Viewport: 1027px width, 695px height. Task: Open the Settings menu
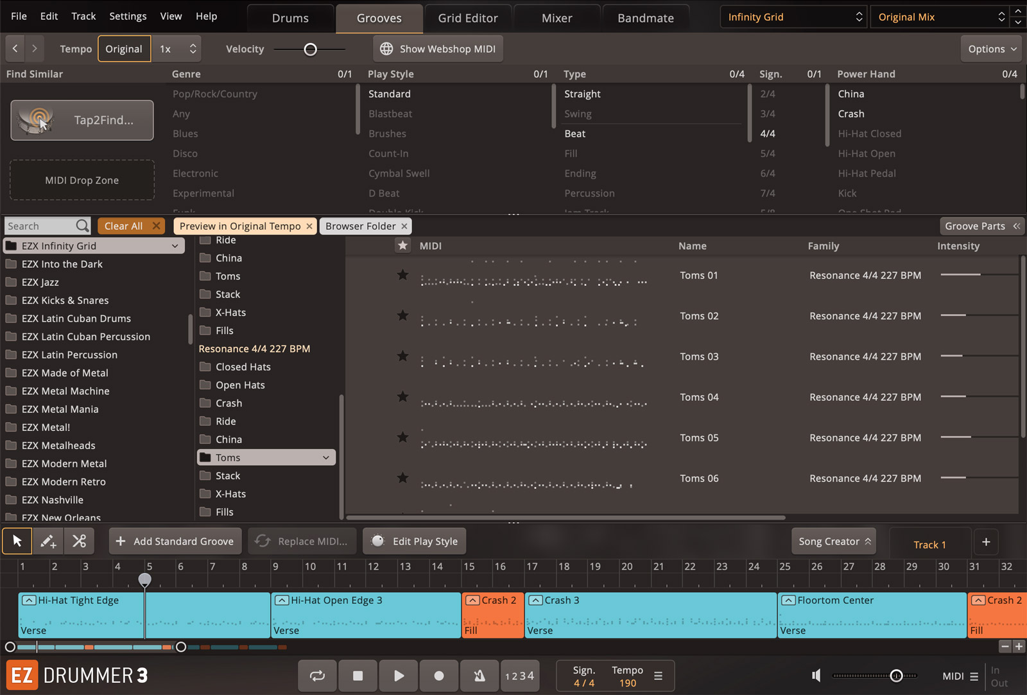[128, 16]
